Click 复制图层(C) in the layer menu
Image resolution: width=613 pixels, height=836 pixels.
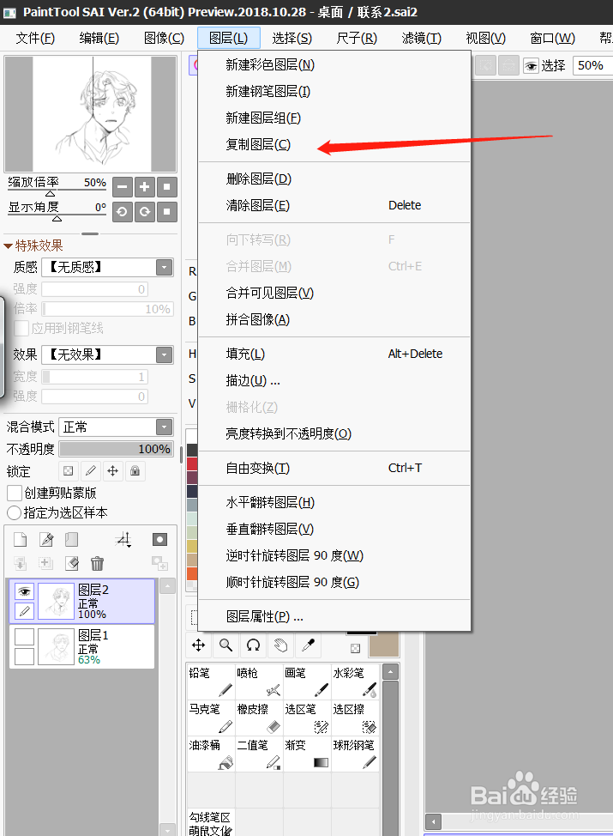[x=334, y=144]
